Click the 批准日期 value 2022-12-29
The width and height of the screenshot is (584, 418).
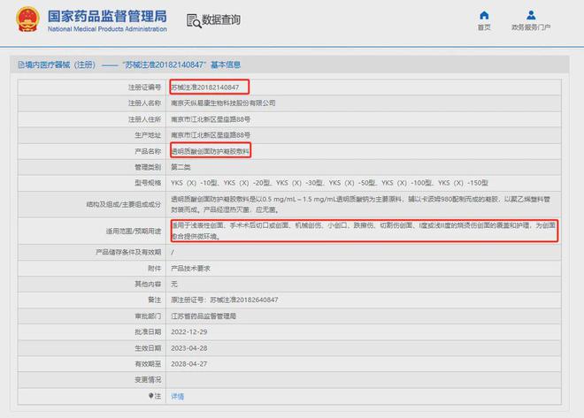(188, 331)
